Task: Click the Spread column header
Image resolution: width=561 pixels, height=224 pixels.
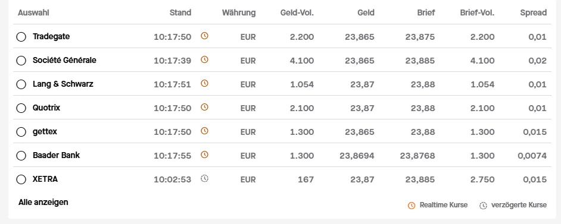Action: click(x=534, y=13)
